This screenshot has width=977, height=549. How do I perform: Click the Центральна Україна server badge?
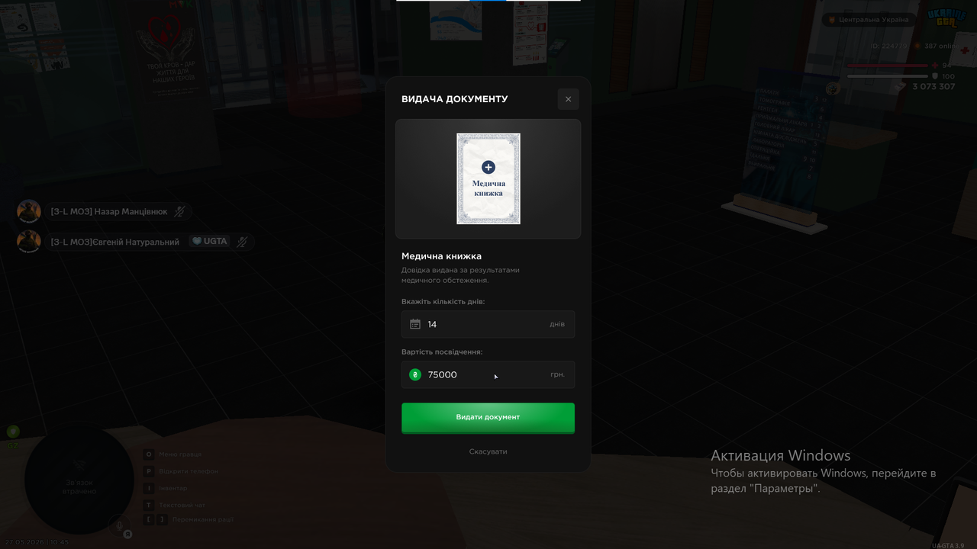click(x=869, y=20)
